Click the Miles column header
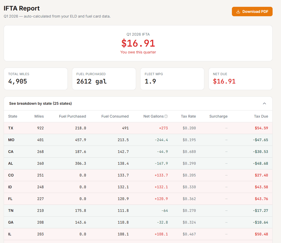 (x=39, y=116)
